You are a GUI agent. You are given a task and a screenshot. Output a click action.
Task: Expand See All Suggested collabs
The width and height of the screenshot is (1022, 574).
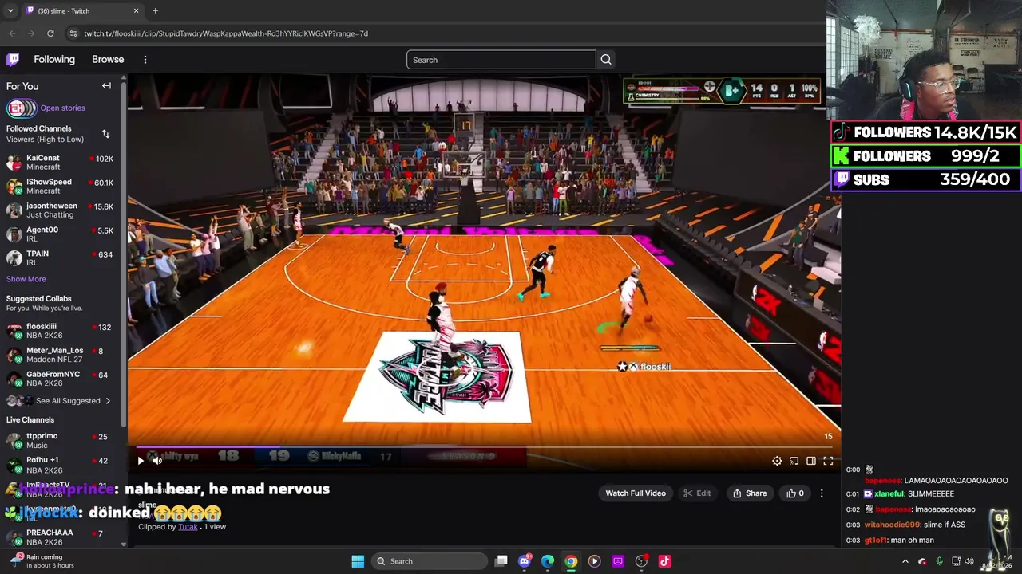(x=68, y=401)
